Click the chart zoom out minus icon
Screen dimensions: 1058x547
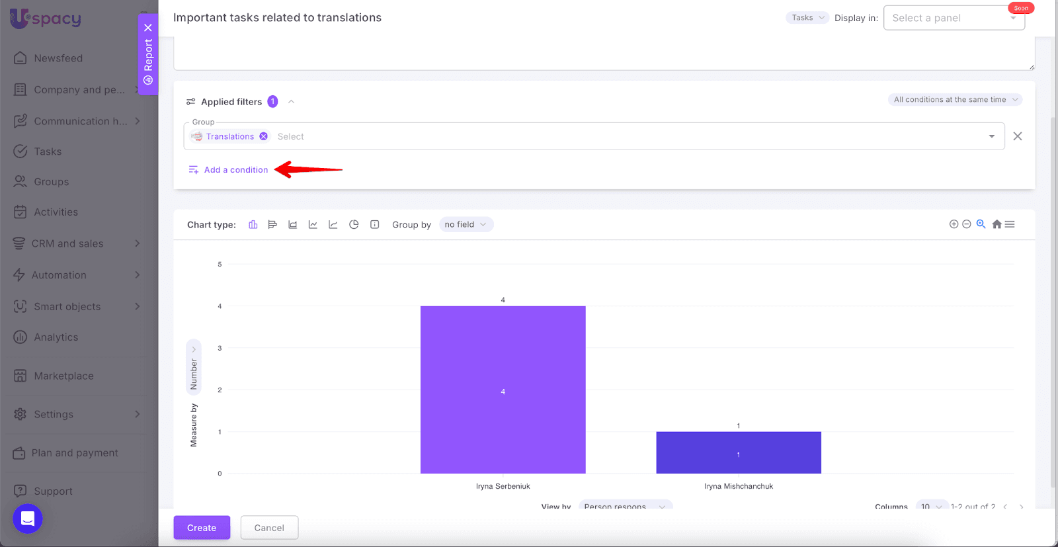[x=966, y=224]
